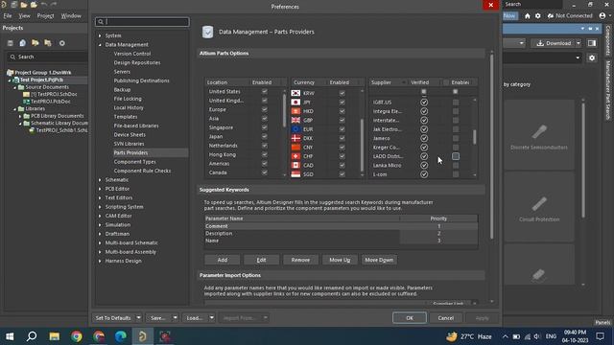Open the Window menu
Image resolution: width=614 pixels, height=345 pixels.
71,15
